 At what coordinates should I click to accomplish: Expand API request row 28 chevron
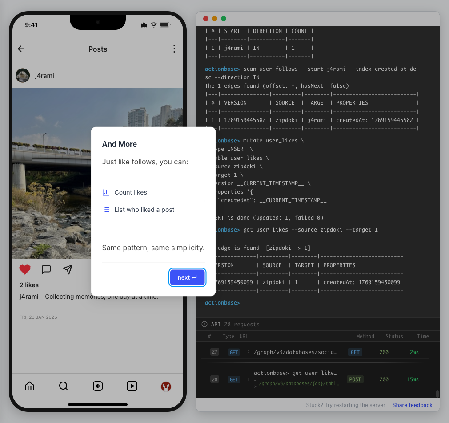click(x=249, y=380)
